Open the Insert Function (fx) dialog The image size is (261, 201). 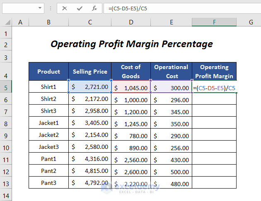tap(94, 8)
